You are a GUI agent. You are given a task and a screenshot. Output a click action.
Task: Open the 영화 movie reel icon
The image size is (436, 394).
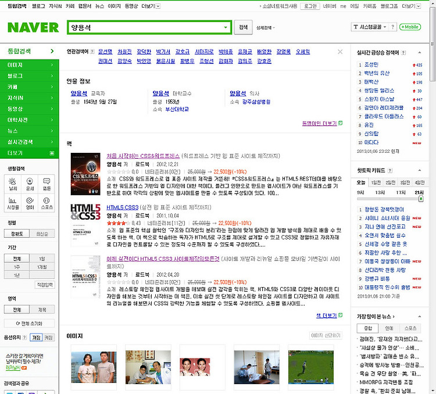[30, 203]
